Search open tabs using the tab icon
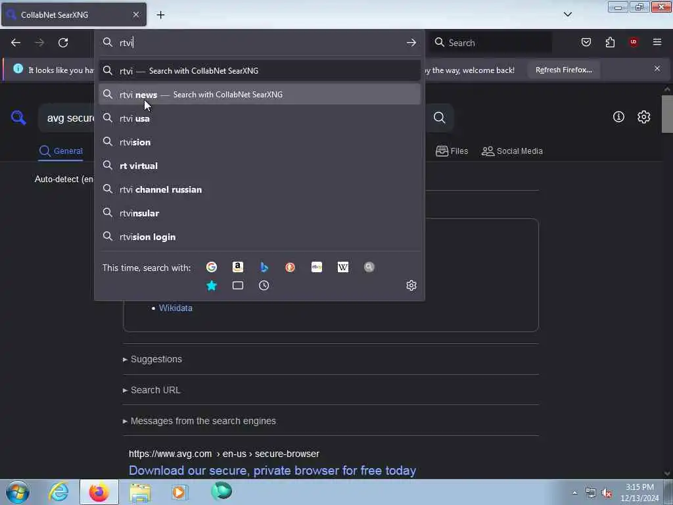Screen dimensions: 673x505 (238, 285)
